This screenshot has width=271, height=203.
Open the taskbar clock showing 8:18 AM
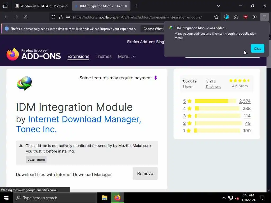[x=248, y=198]
